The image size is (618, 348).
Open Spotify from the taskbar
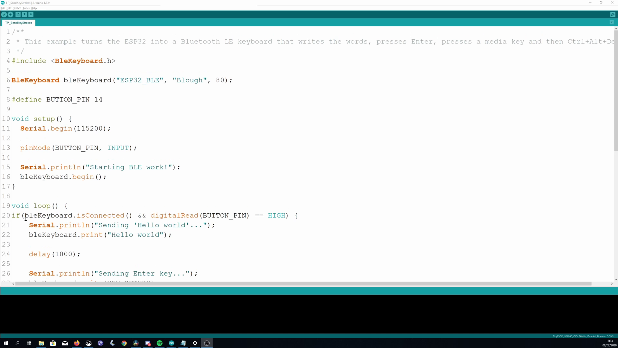pos(160,343)
